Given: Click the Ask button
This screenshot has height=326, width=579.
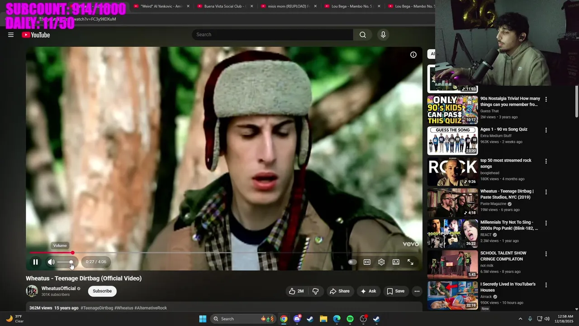Looking at the screenshot, I should pos(368,291).
